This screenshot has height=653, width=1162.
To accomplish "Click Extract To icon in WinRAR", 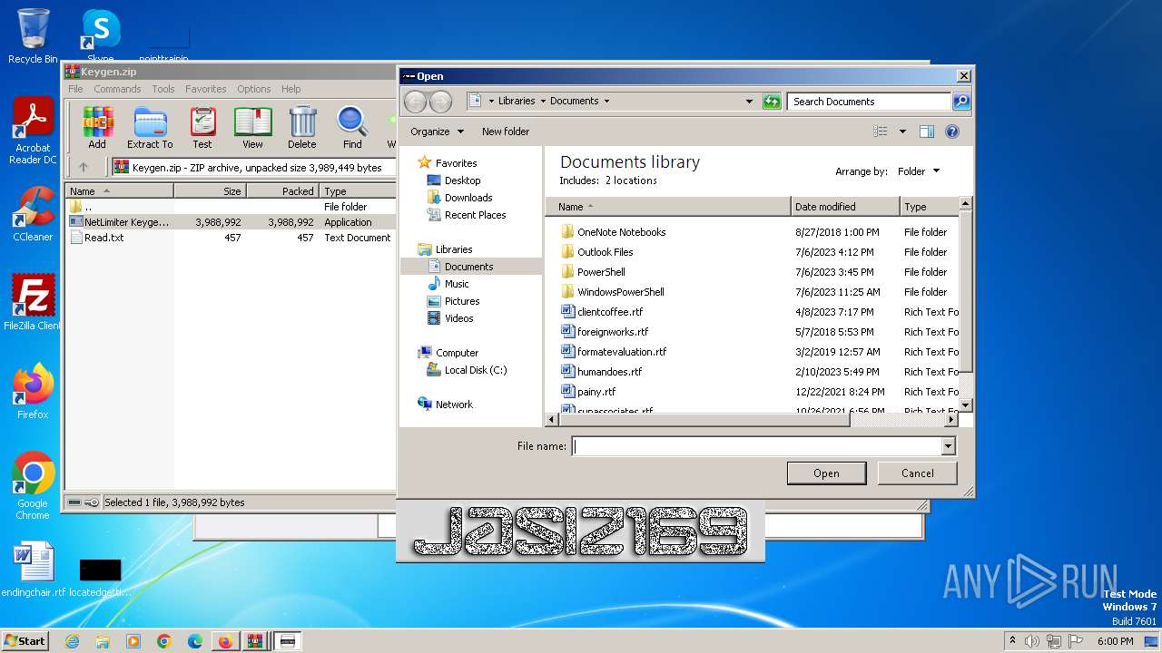I will pos(150,127).
